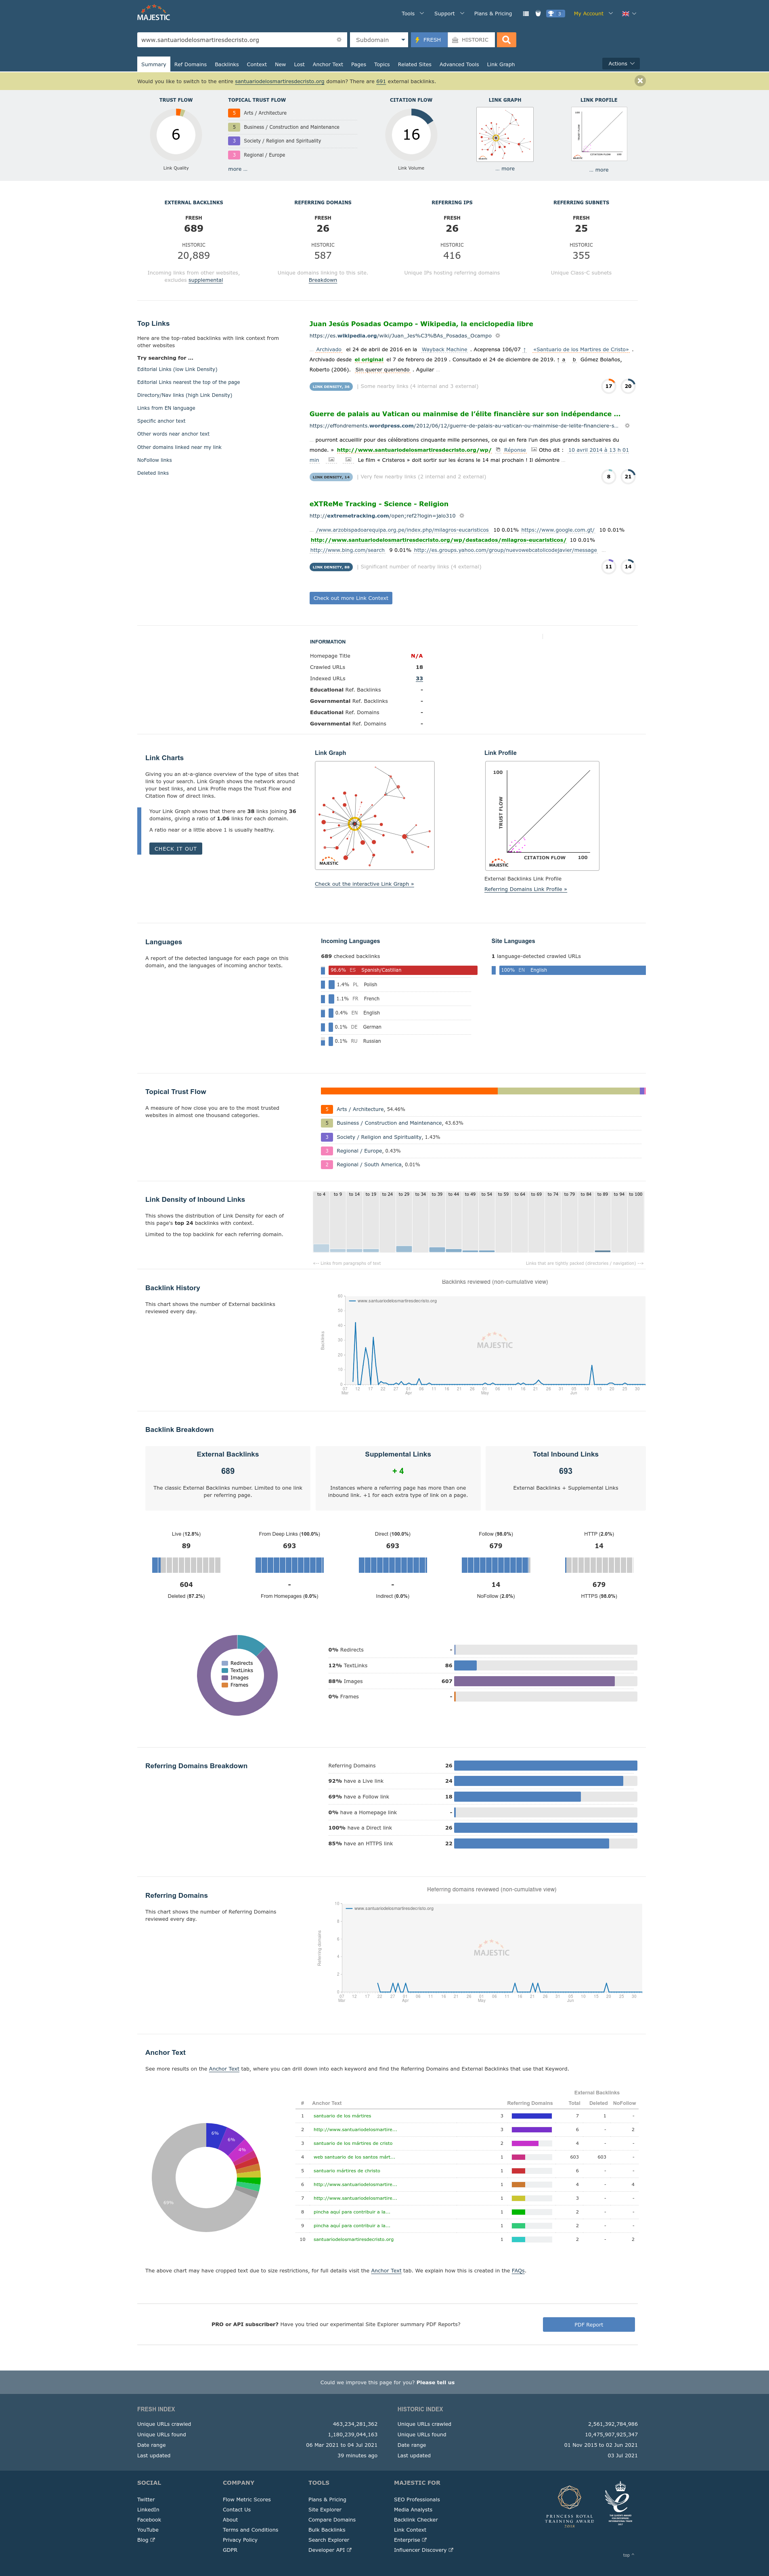The image size is (769, 2576).
Task: Close the yellow domain switch banner
Action: pos(640,81)
